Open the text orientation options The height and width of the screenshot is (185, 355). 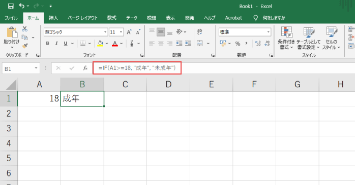click(181, 32)
